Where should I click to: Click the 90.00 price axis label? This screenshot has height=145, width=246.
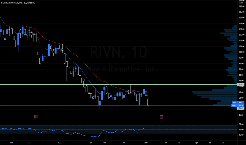(x=242, y=64)
